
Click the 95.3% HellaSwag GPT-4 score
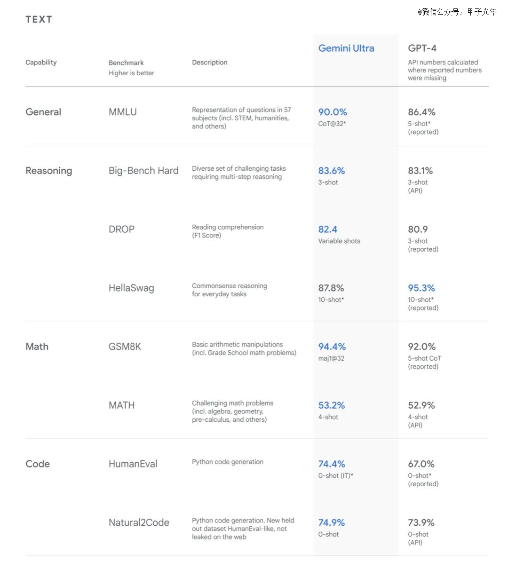421,288
